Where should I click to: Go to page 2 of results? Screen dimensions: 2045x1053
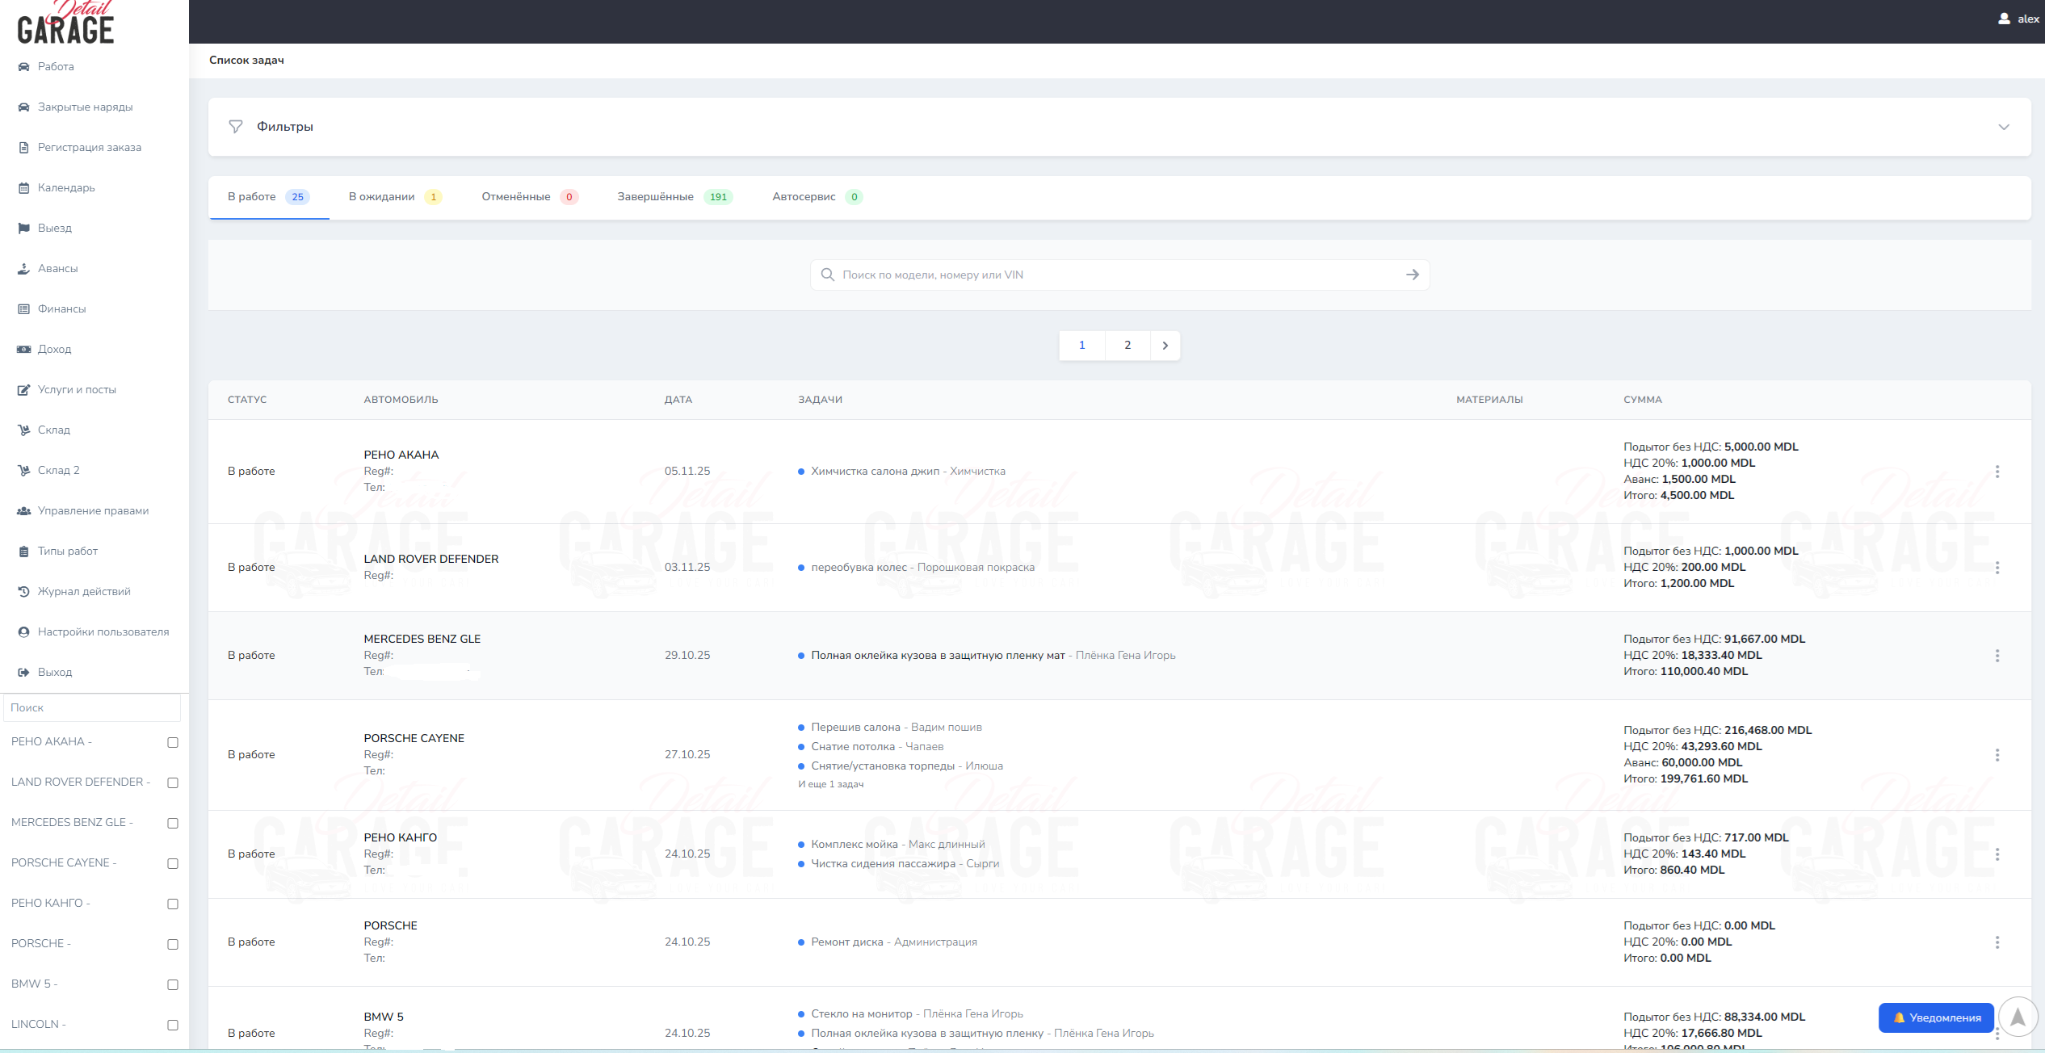pyautogui.click(x=1127, y=346)
